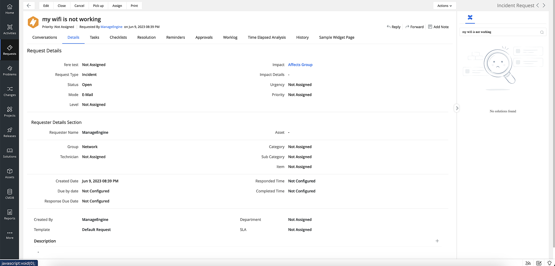Viewport: 555px width, 266px height.
Task: Open the Solutions module
Action: [x=10, y=153]
